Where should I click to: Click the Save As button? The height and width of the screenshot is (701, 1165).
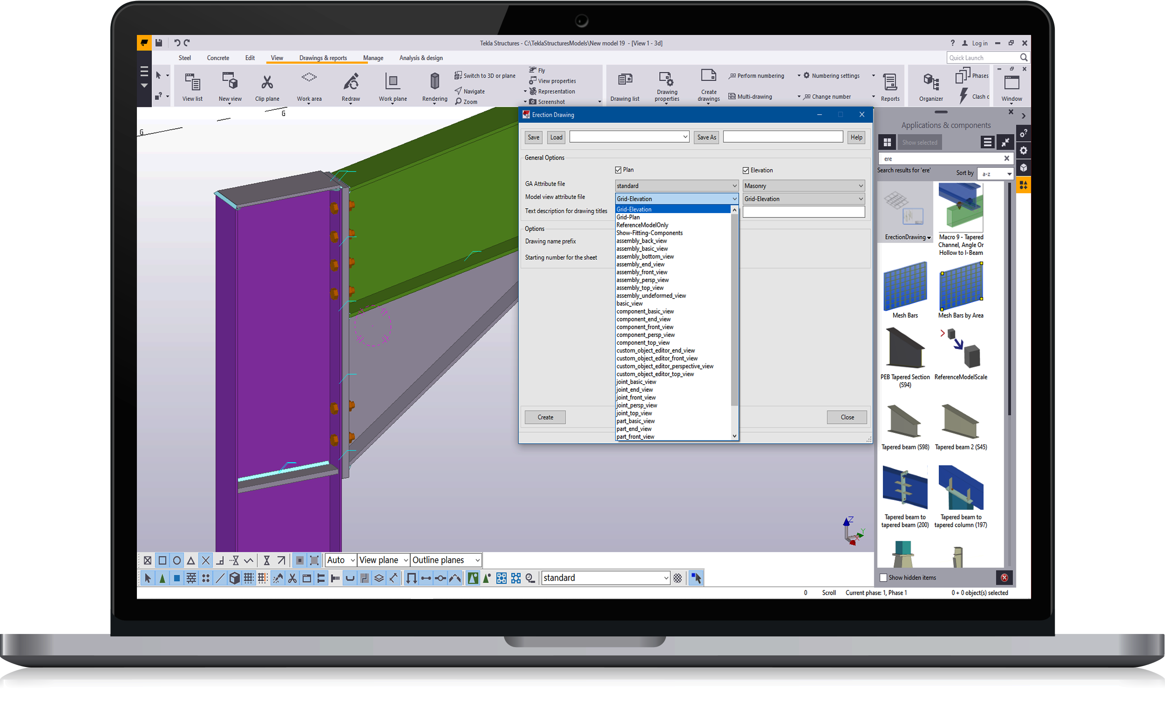(x=706, y=137)
